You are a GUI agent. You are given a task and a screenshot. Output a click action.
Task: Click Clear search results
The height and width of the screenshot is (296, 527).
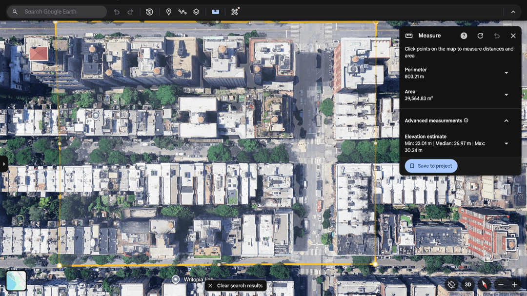(x=236, y=286)
